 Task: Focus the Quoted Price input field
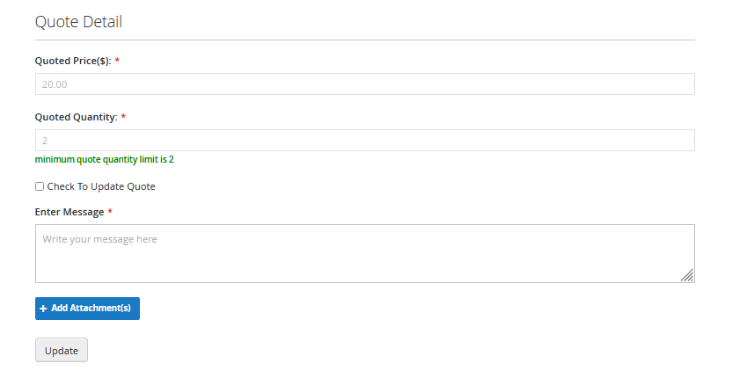click(364, 84)
